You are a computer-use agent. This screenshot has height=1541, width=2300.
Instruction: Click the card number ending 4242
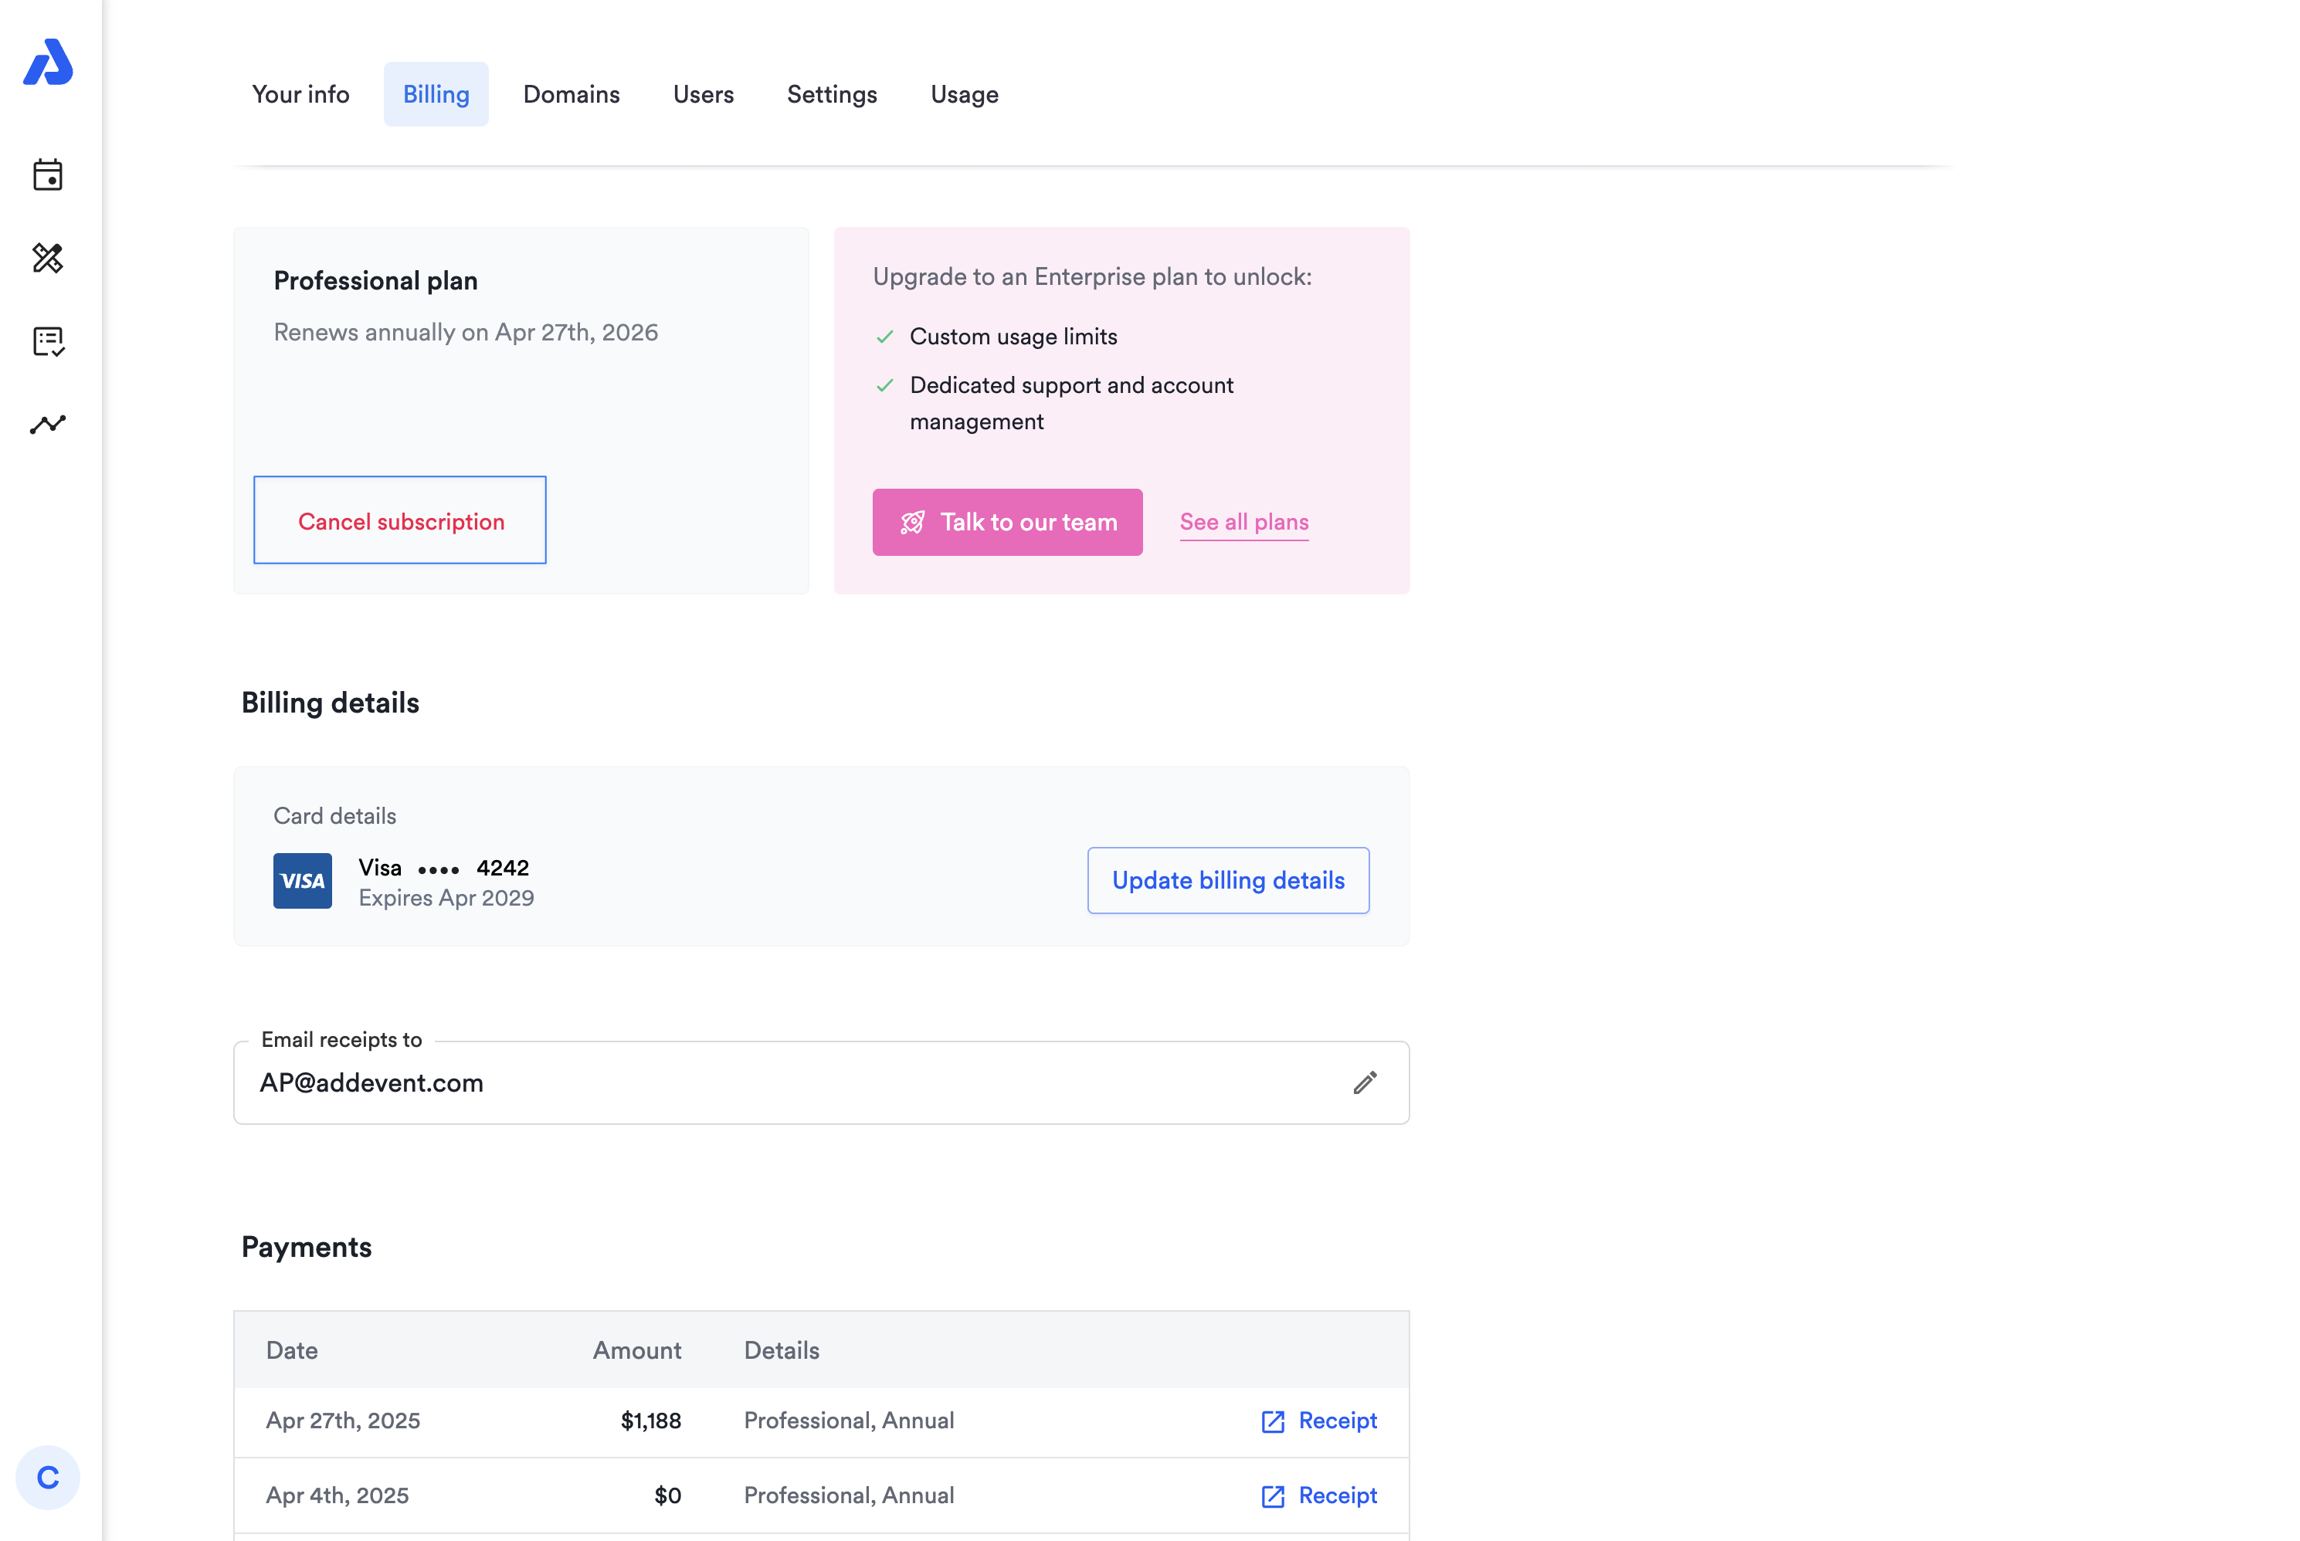(x=443, y=868)
